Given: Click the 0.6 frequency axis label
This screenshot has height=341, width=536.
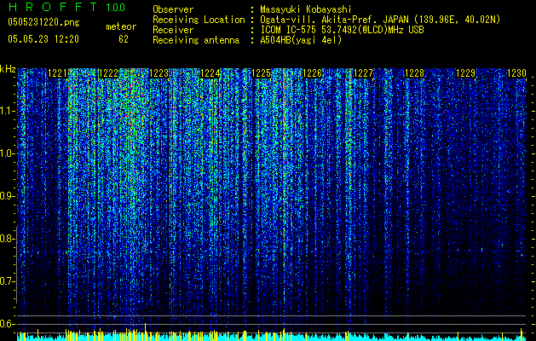Looking at the screenshot, I should (7, 324).
